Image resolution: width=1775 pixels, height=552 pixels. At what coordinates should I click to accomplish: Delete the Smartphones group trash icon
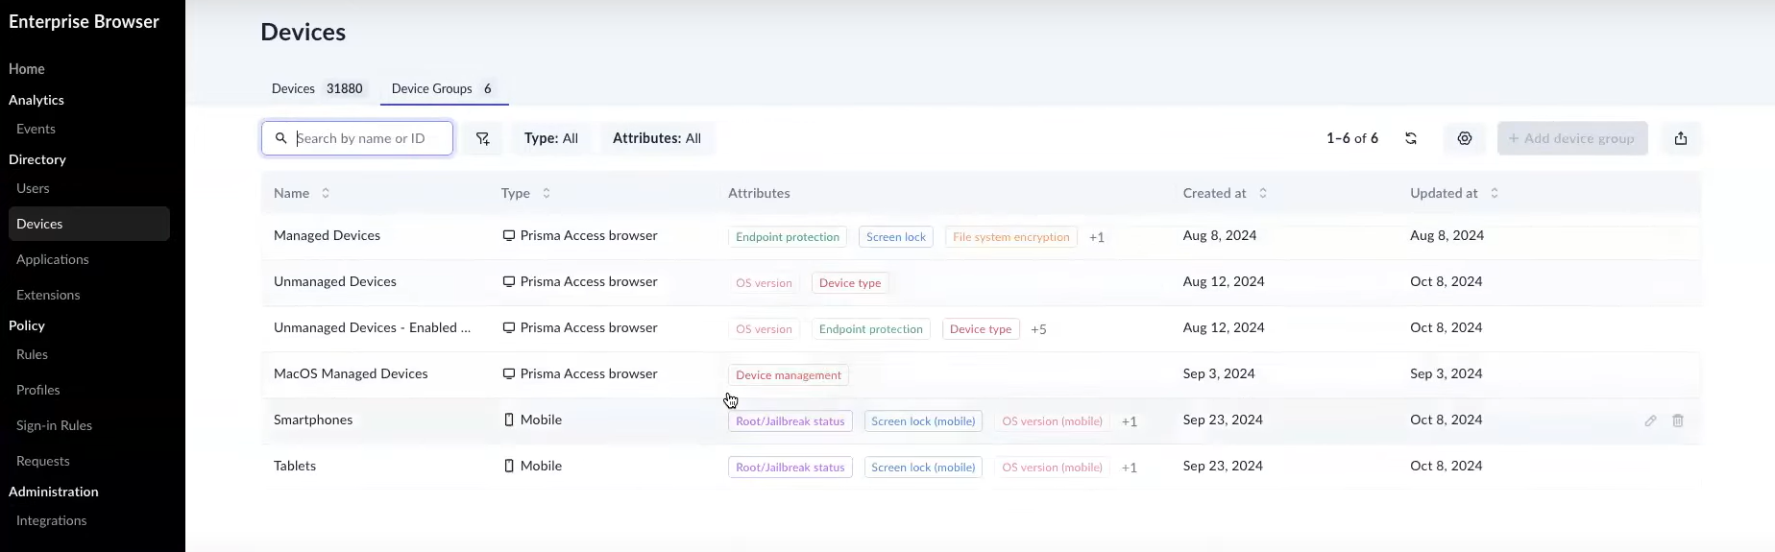1678,420
